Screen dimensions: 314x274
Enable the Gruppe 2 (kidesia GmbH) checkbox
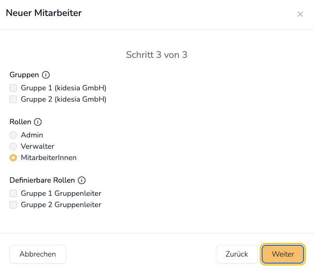click(x=13, y=99)
